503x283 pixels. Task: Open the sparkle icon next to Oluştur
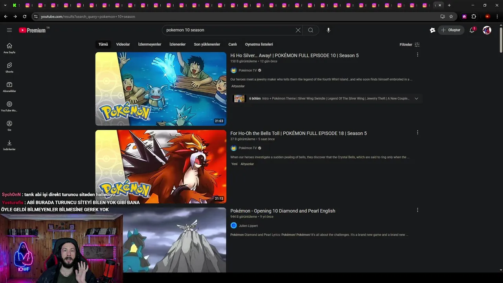click(433, 30)
